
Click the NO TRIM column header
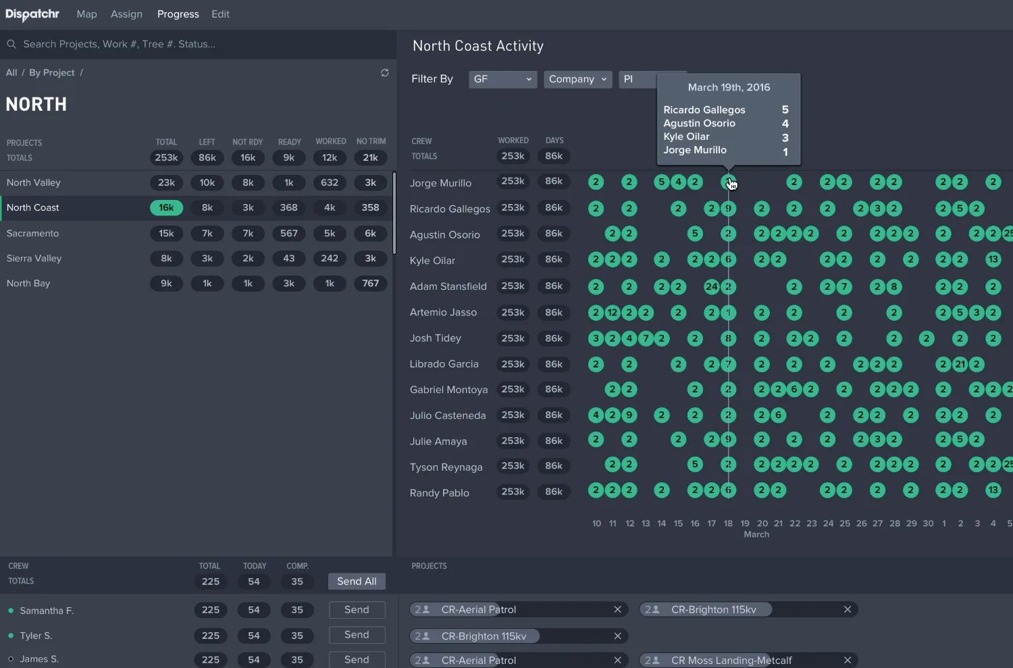tap(371, 141)
